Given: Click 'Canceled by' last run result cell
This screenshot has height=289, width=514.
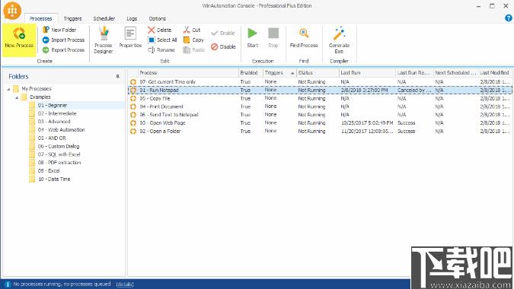Looking at the screenshot, I should tap(414, 90).
